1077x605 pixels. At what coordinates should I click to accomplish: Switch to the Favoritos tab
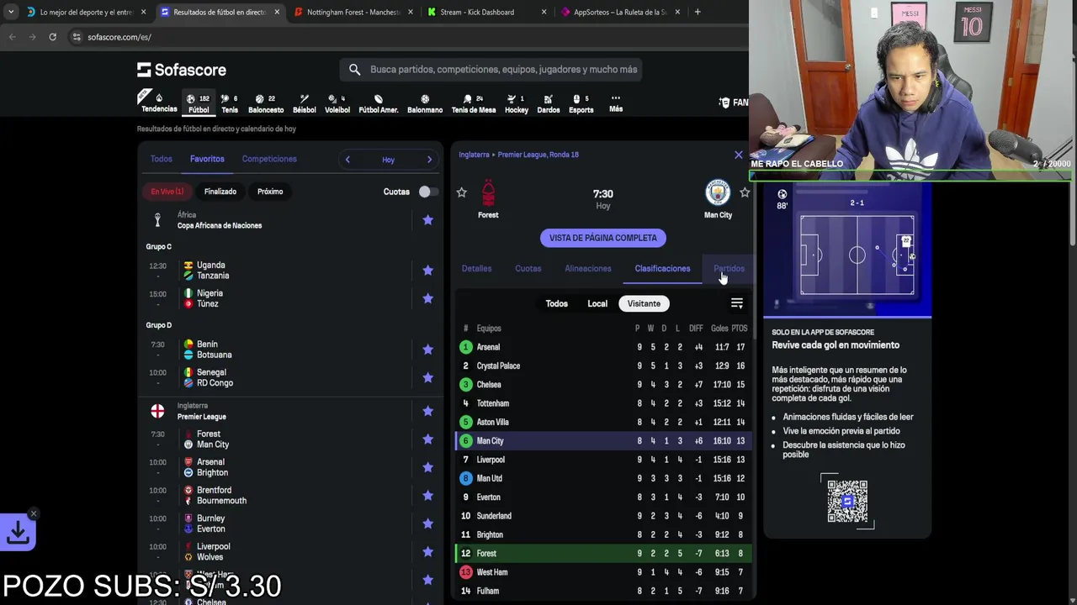207,159
